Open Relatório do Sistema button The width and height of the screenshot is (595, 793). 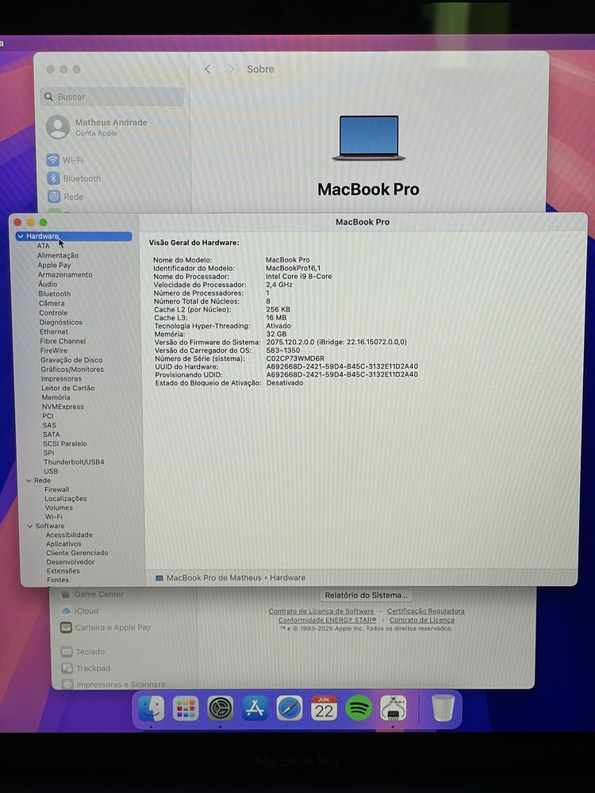(366, 596)
